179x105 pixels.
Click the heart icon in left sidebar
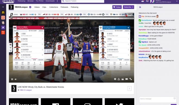pyautogui.click(x=3, y=7)
